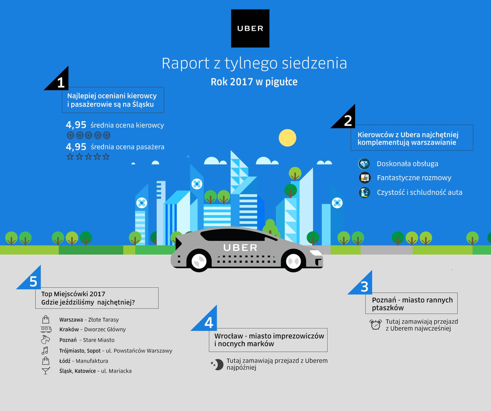
Task: Click the moon and stars icon
Action: point(217,364)
